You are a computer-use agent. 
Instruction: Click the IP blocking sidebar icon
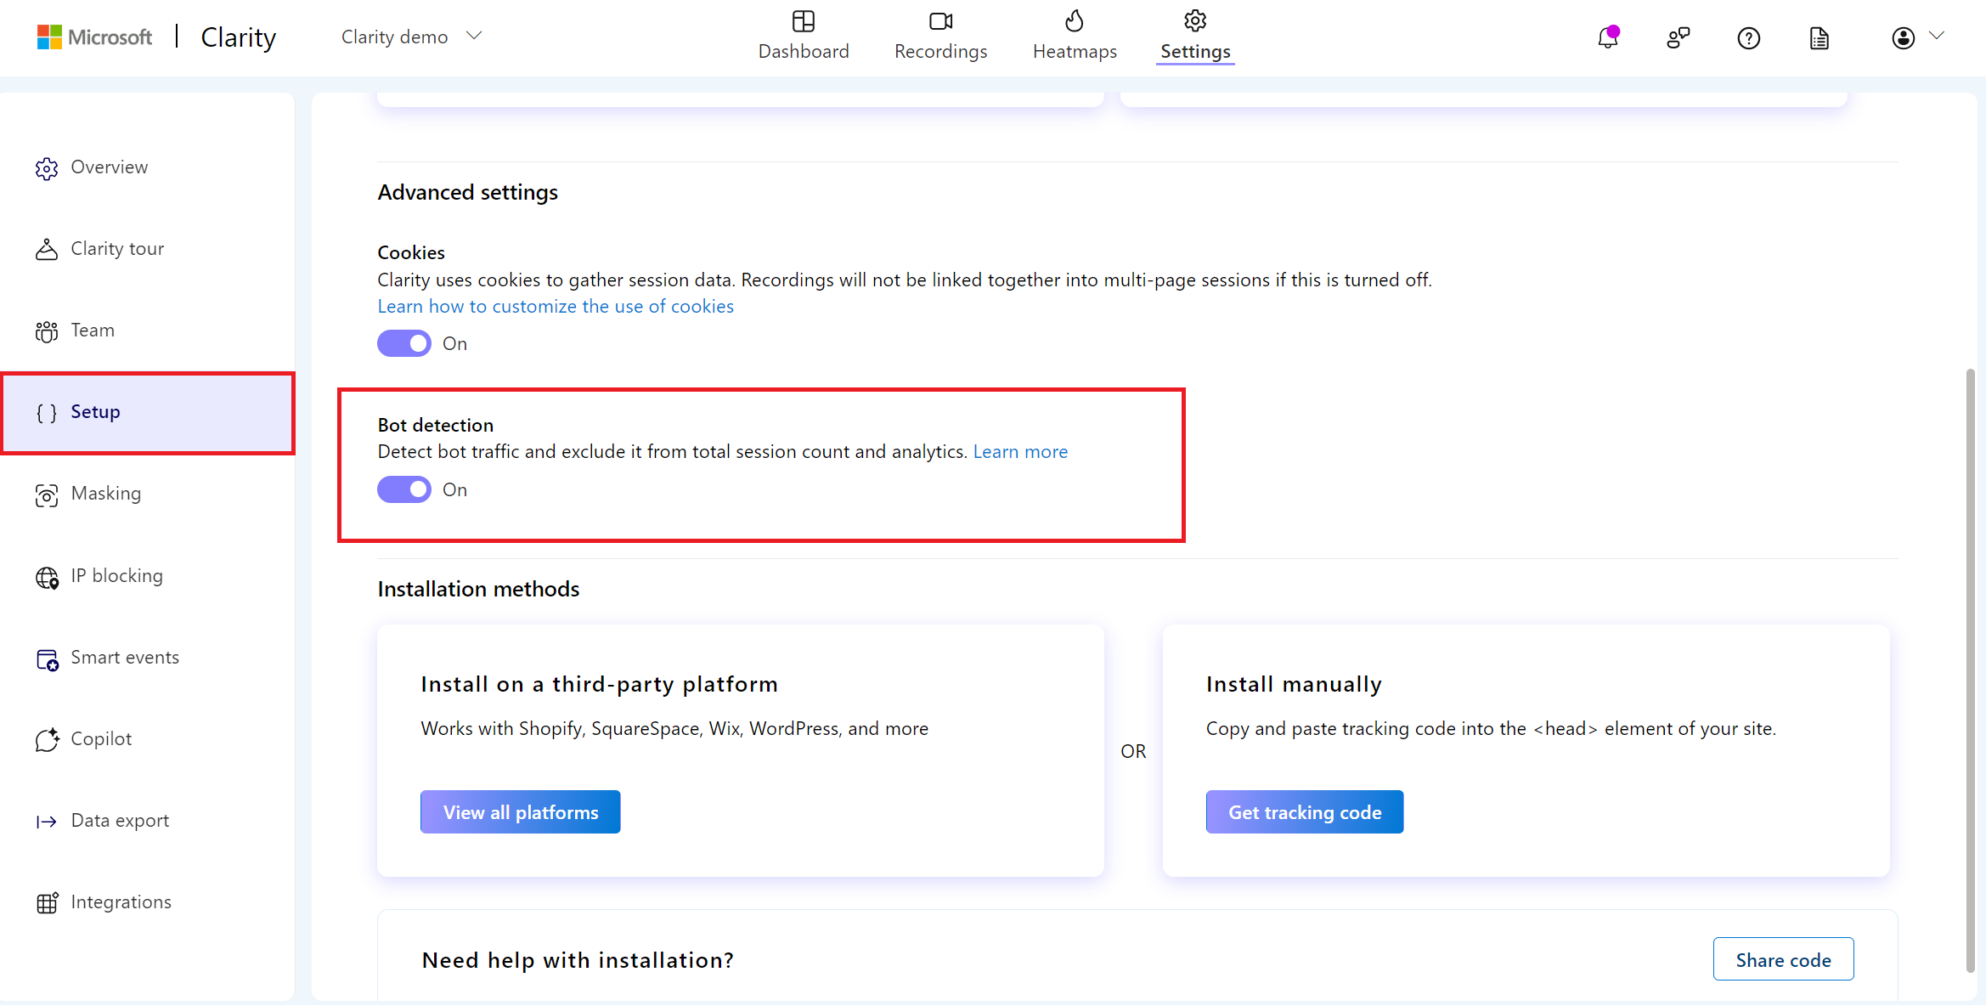point(48,575)
